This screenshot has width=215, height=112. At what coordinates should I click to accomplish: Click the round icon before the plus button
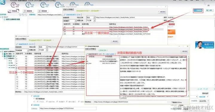coord(20,15)
